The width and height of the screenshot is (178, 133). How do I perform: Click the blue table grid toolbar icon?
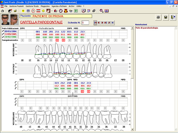tap(28, 11)
